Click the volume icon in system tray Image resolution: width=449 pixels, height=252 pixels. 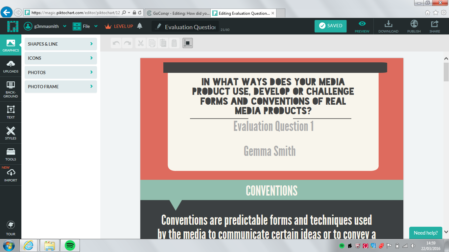413,246
